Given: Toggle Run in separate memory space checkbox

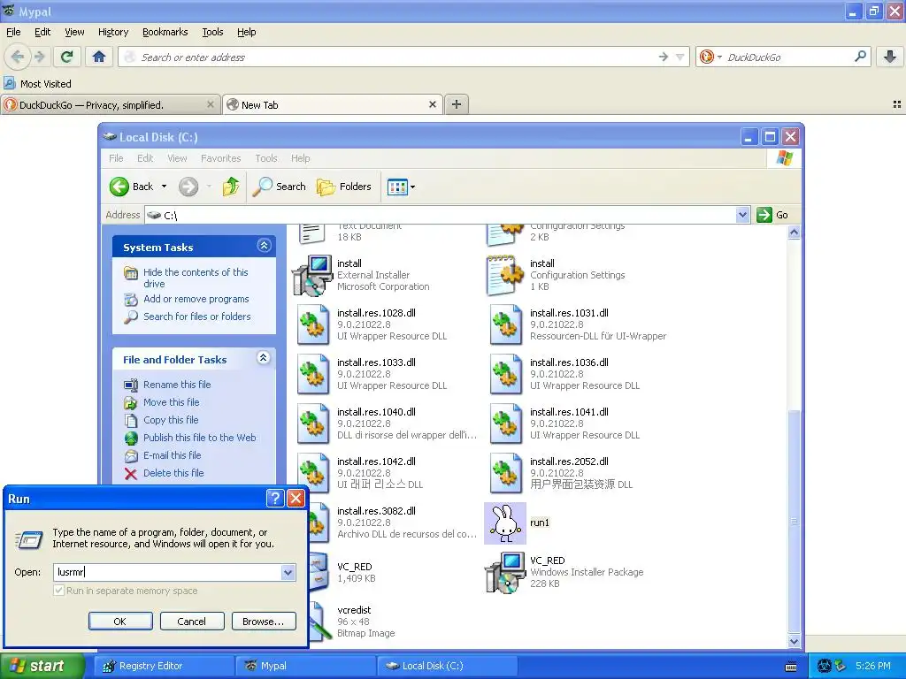Looking at the screenshot, I should [58, 591].
